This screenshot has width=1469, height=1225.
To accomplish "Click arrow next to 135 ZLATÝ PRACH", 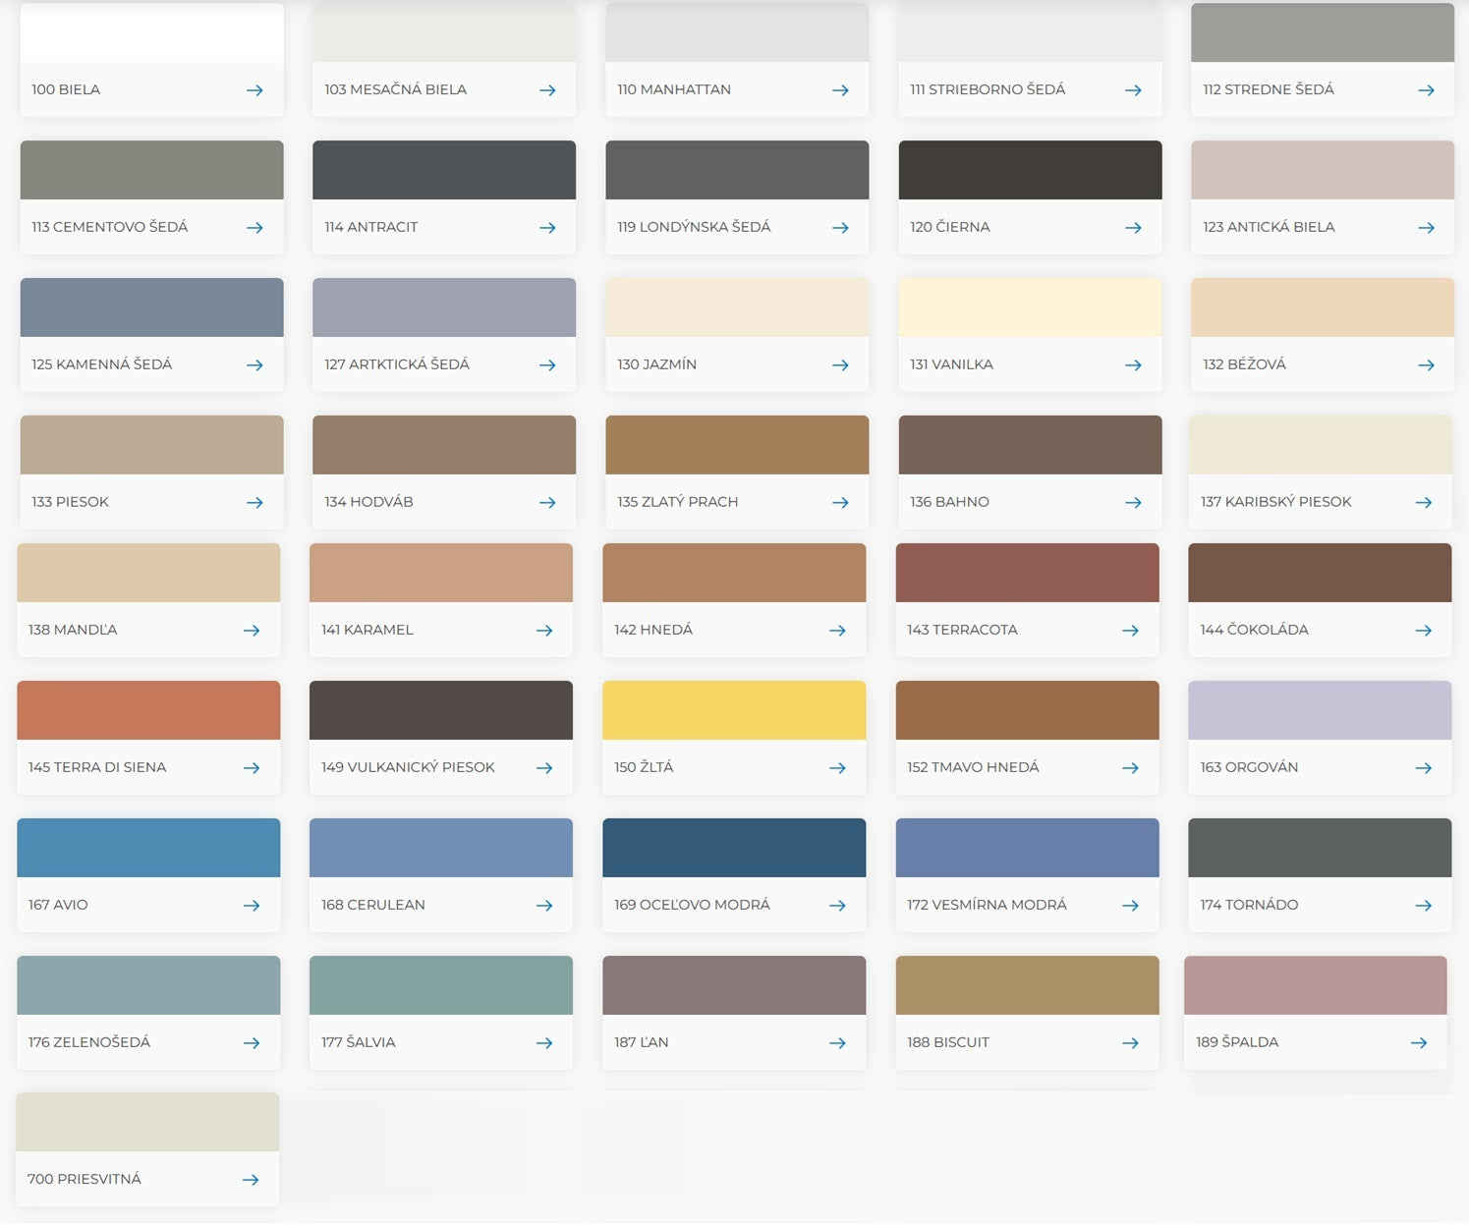I will tap(840, 503).
